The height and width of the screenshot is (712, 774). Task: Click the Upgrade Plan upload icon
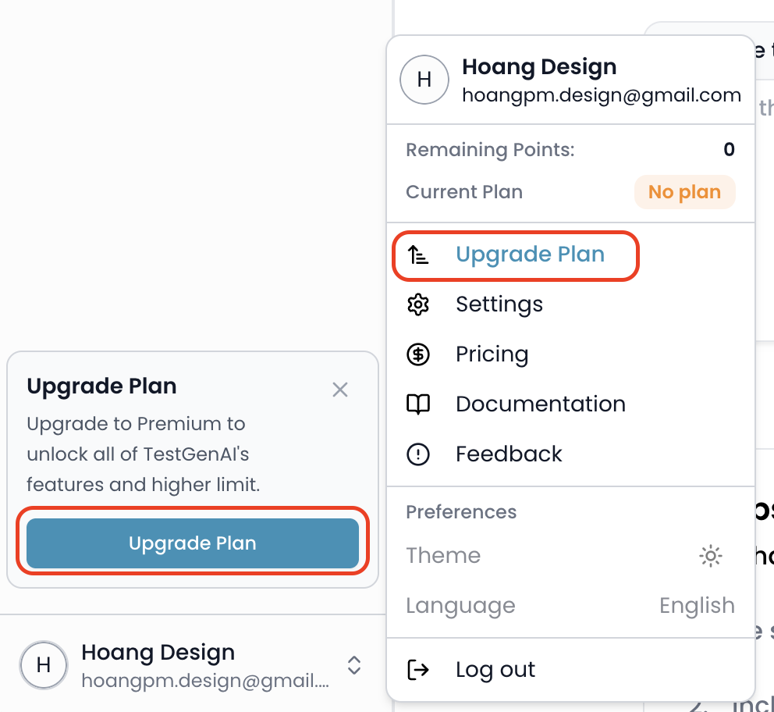pos(418,255)
